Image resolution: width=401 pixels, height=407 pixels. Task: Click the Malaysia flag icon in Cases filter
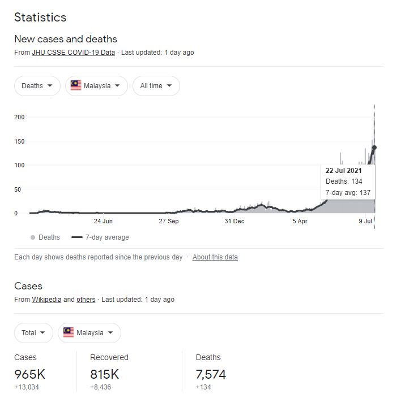click(69, 332)
